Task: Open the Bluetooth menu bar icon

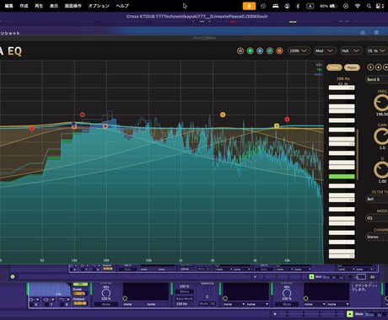Action: [298, 6]
